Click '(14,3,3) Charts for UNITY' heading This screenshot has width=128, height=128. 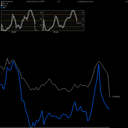35,2
